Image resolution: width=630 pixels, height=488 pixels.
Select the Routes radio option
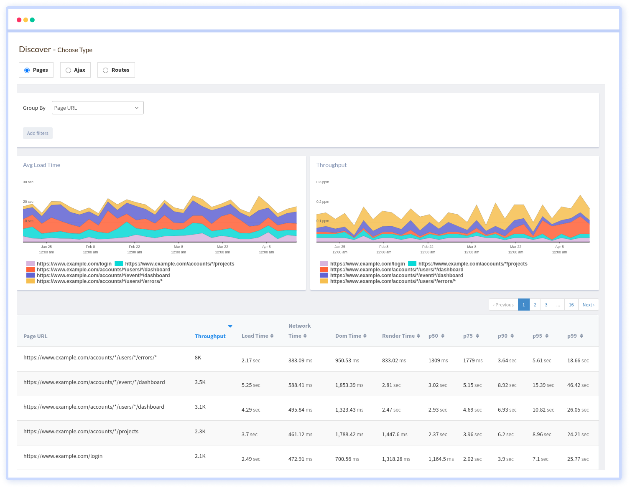click(105, 70)
